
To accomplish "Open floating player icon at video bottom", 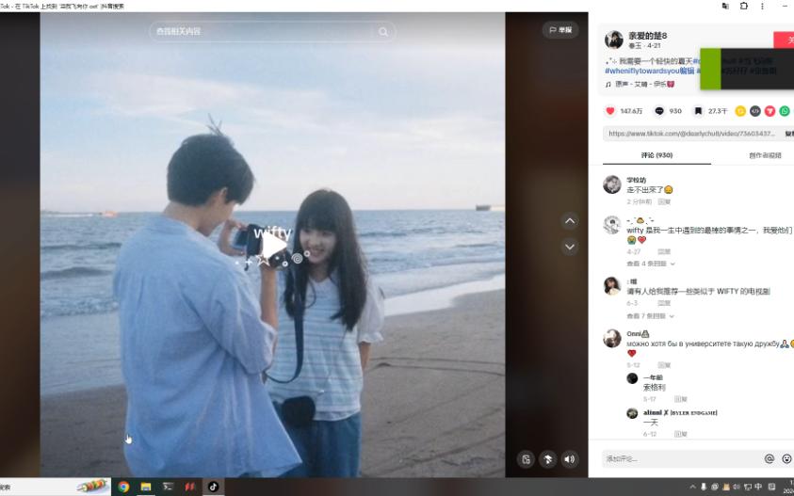I will (527, 459).
